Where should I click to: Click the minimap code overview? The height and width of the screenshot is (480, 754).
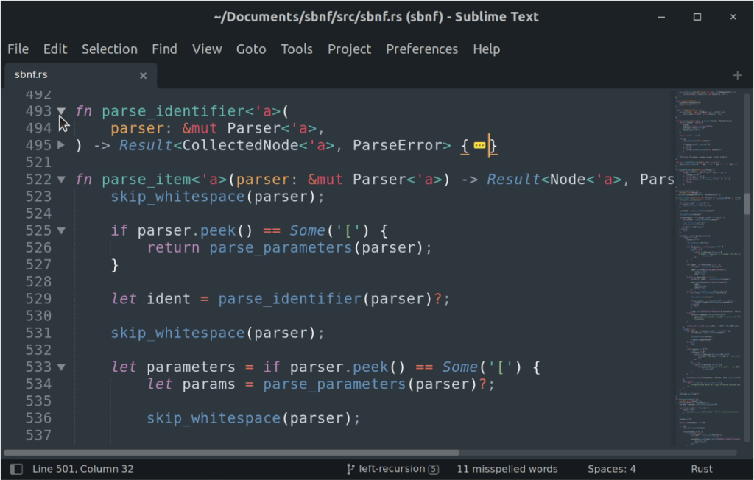(709, 267)
